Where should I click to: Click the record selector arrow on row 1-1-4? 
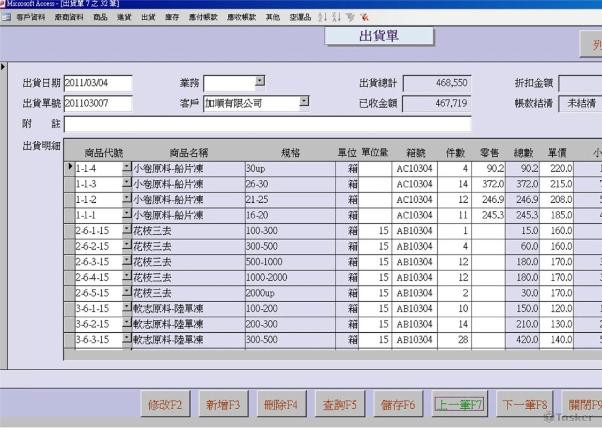(70, 167)
